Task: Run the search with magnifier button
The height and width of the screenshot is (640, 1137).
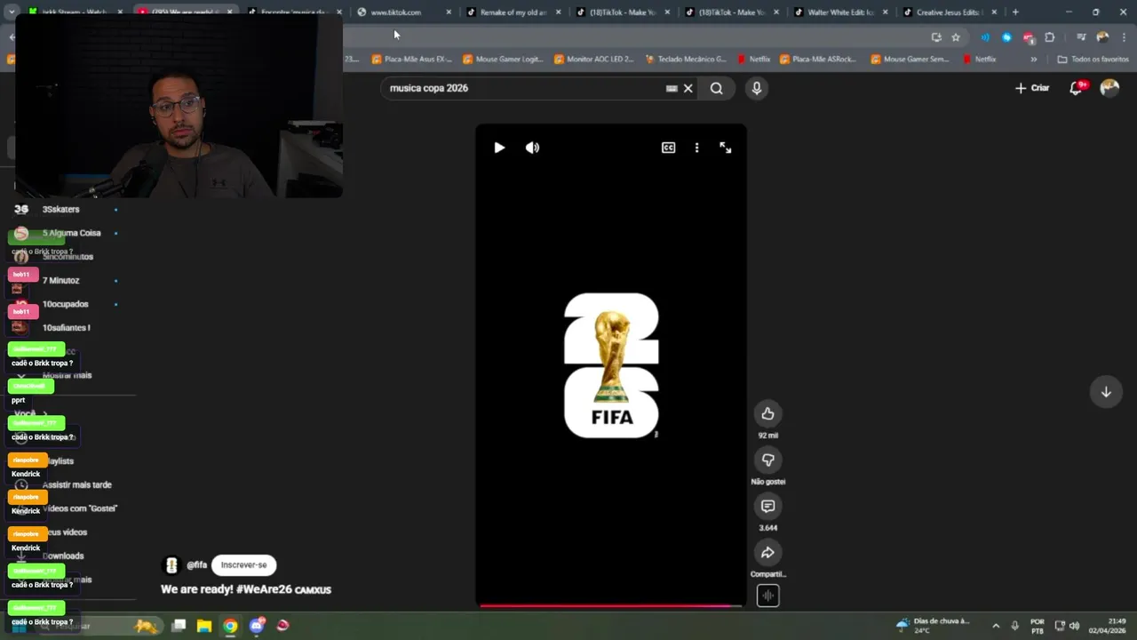Action: click(x=716, y=88)
